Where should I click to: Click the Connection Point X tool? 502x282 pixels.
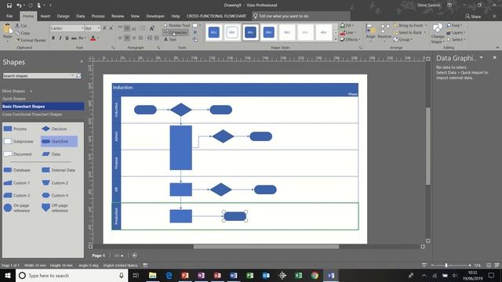(x=195, y=33)
